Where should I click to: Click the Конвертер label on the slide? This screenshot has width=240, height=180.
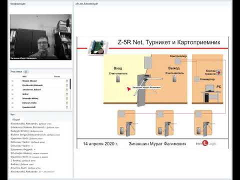tap(207, 79)
